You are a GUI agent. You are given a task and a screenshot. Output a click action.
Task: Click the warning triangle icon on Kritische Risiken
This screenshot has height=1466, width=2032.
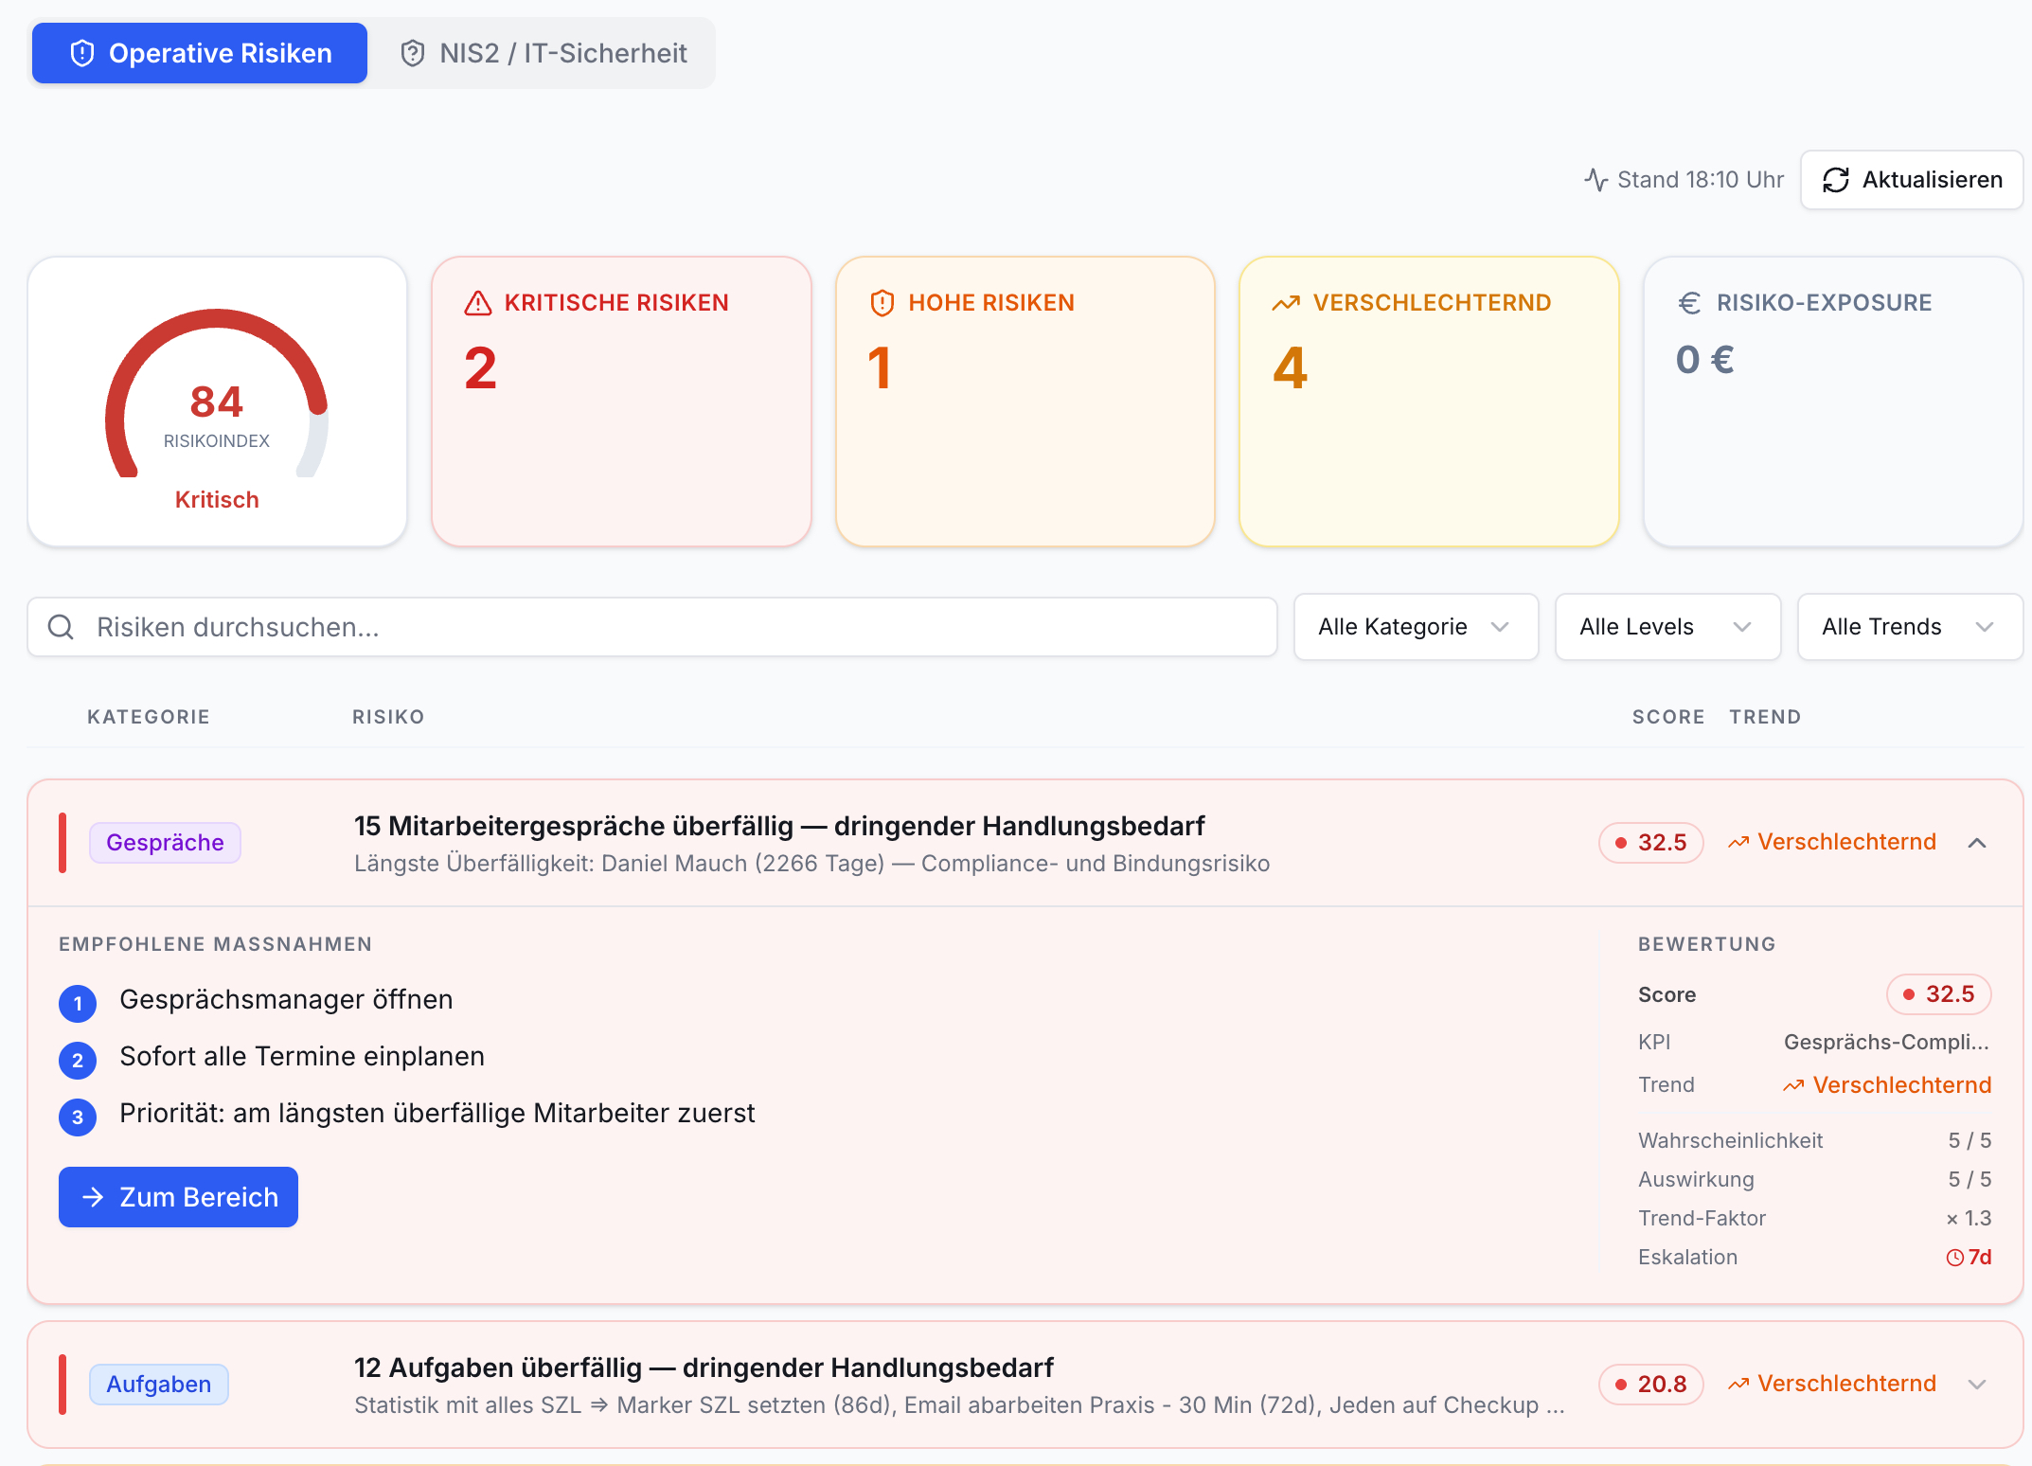click(x=478, y=303)
